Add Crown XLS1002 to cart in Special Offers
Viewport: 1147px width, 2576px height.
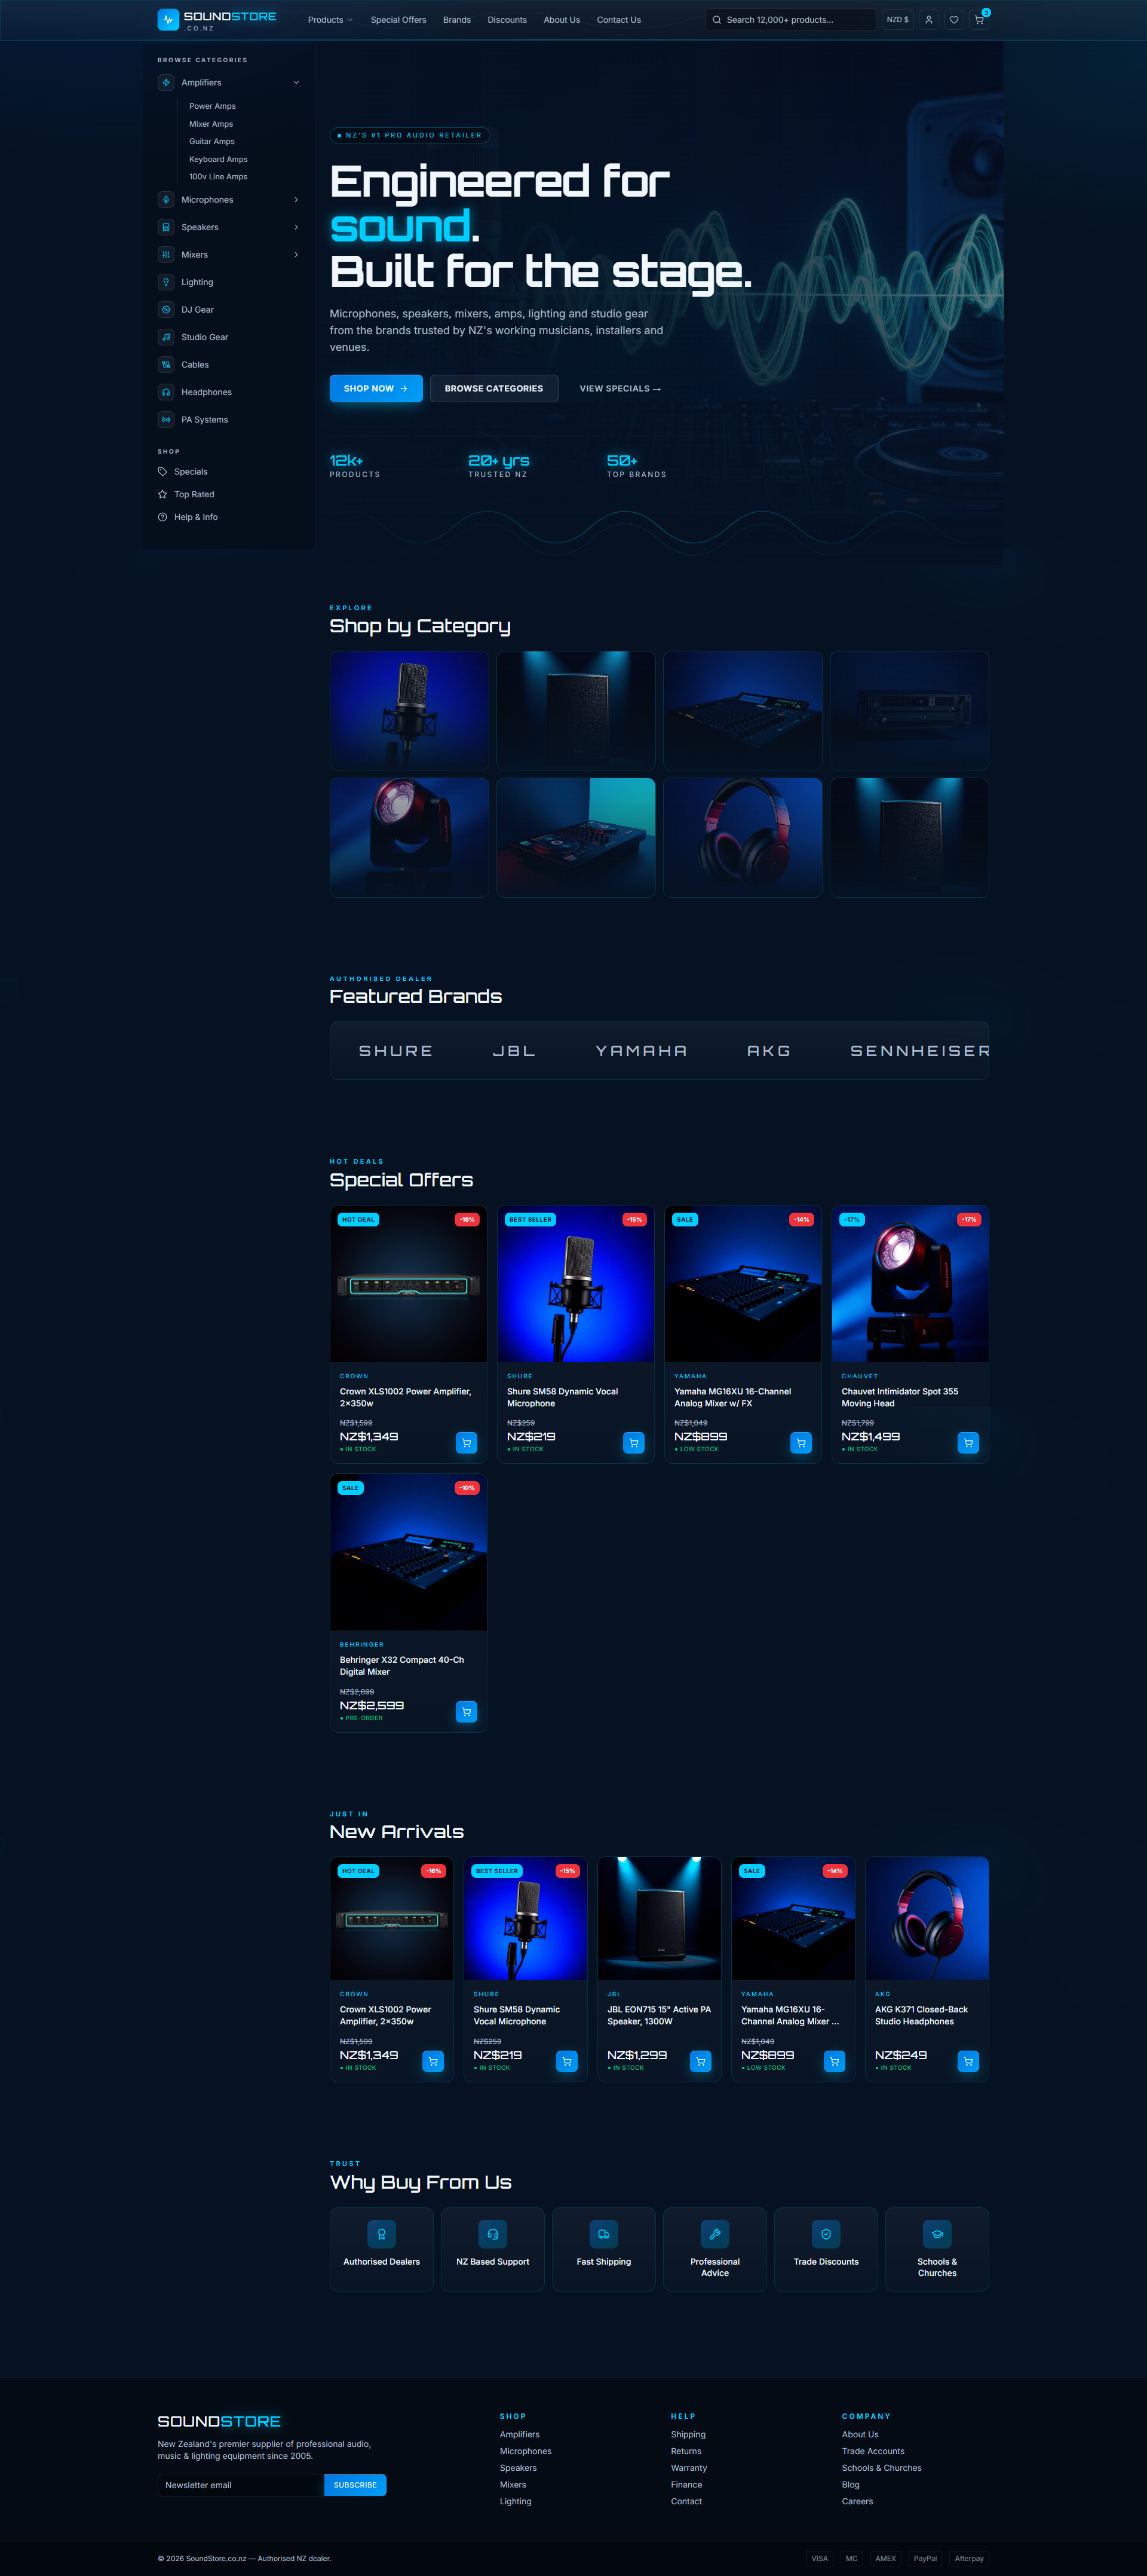(467, 1443)
